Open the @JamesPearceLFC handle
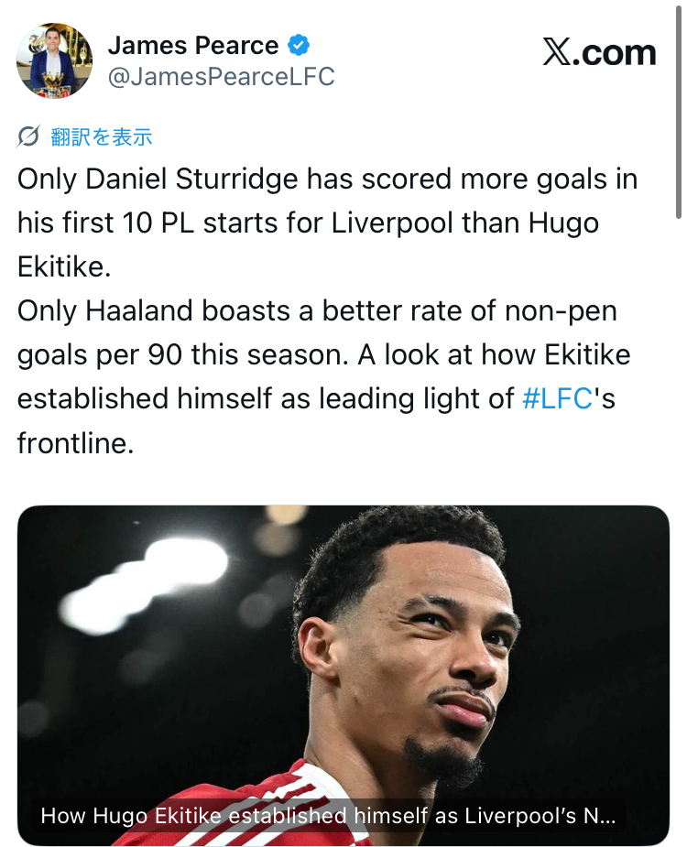 [x=221, y=77]
